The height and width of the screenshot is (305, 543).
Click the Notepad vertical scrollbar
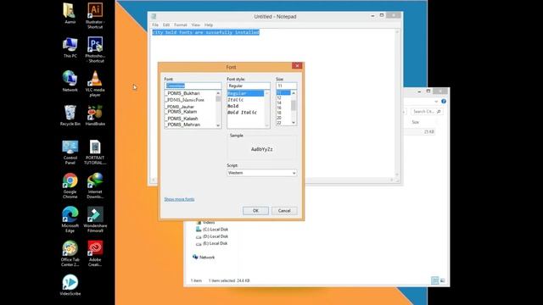coord(397,103)
